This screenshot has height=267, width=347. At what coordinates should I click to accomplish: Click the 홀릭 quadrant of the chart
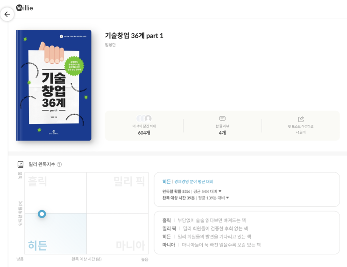coord(56,193)
